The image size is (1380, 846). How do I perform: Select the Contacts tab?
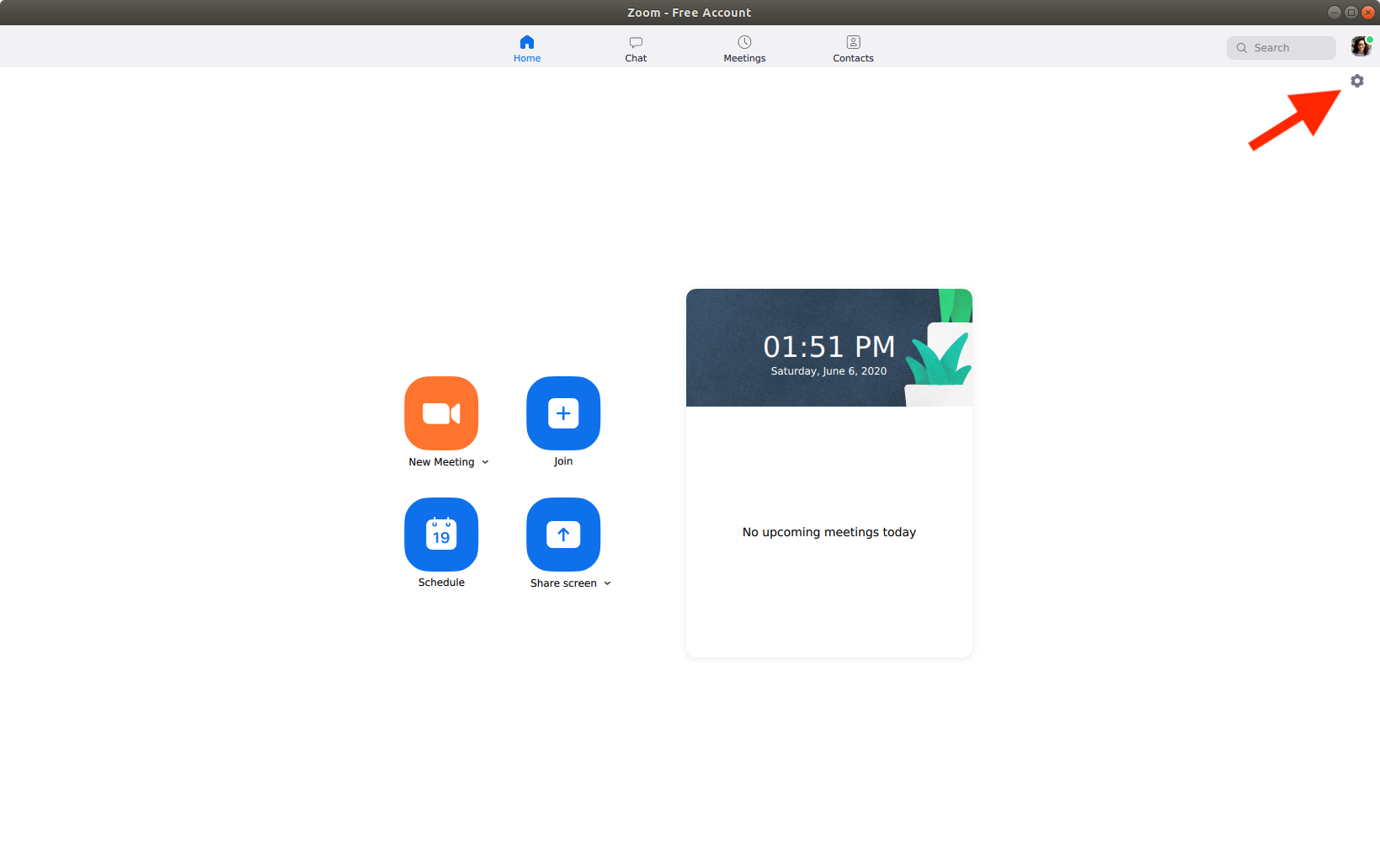(x=853, y=49)
